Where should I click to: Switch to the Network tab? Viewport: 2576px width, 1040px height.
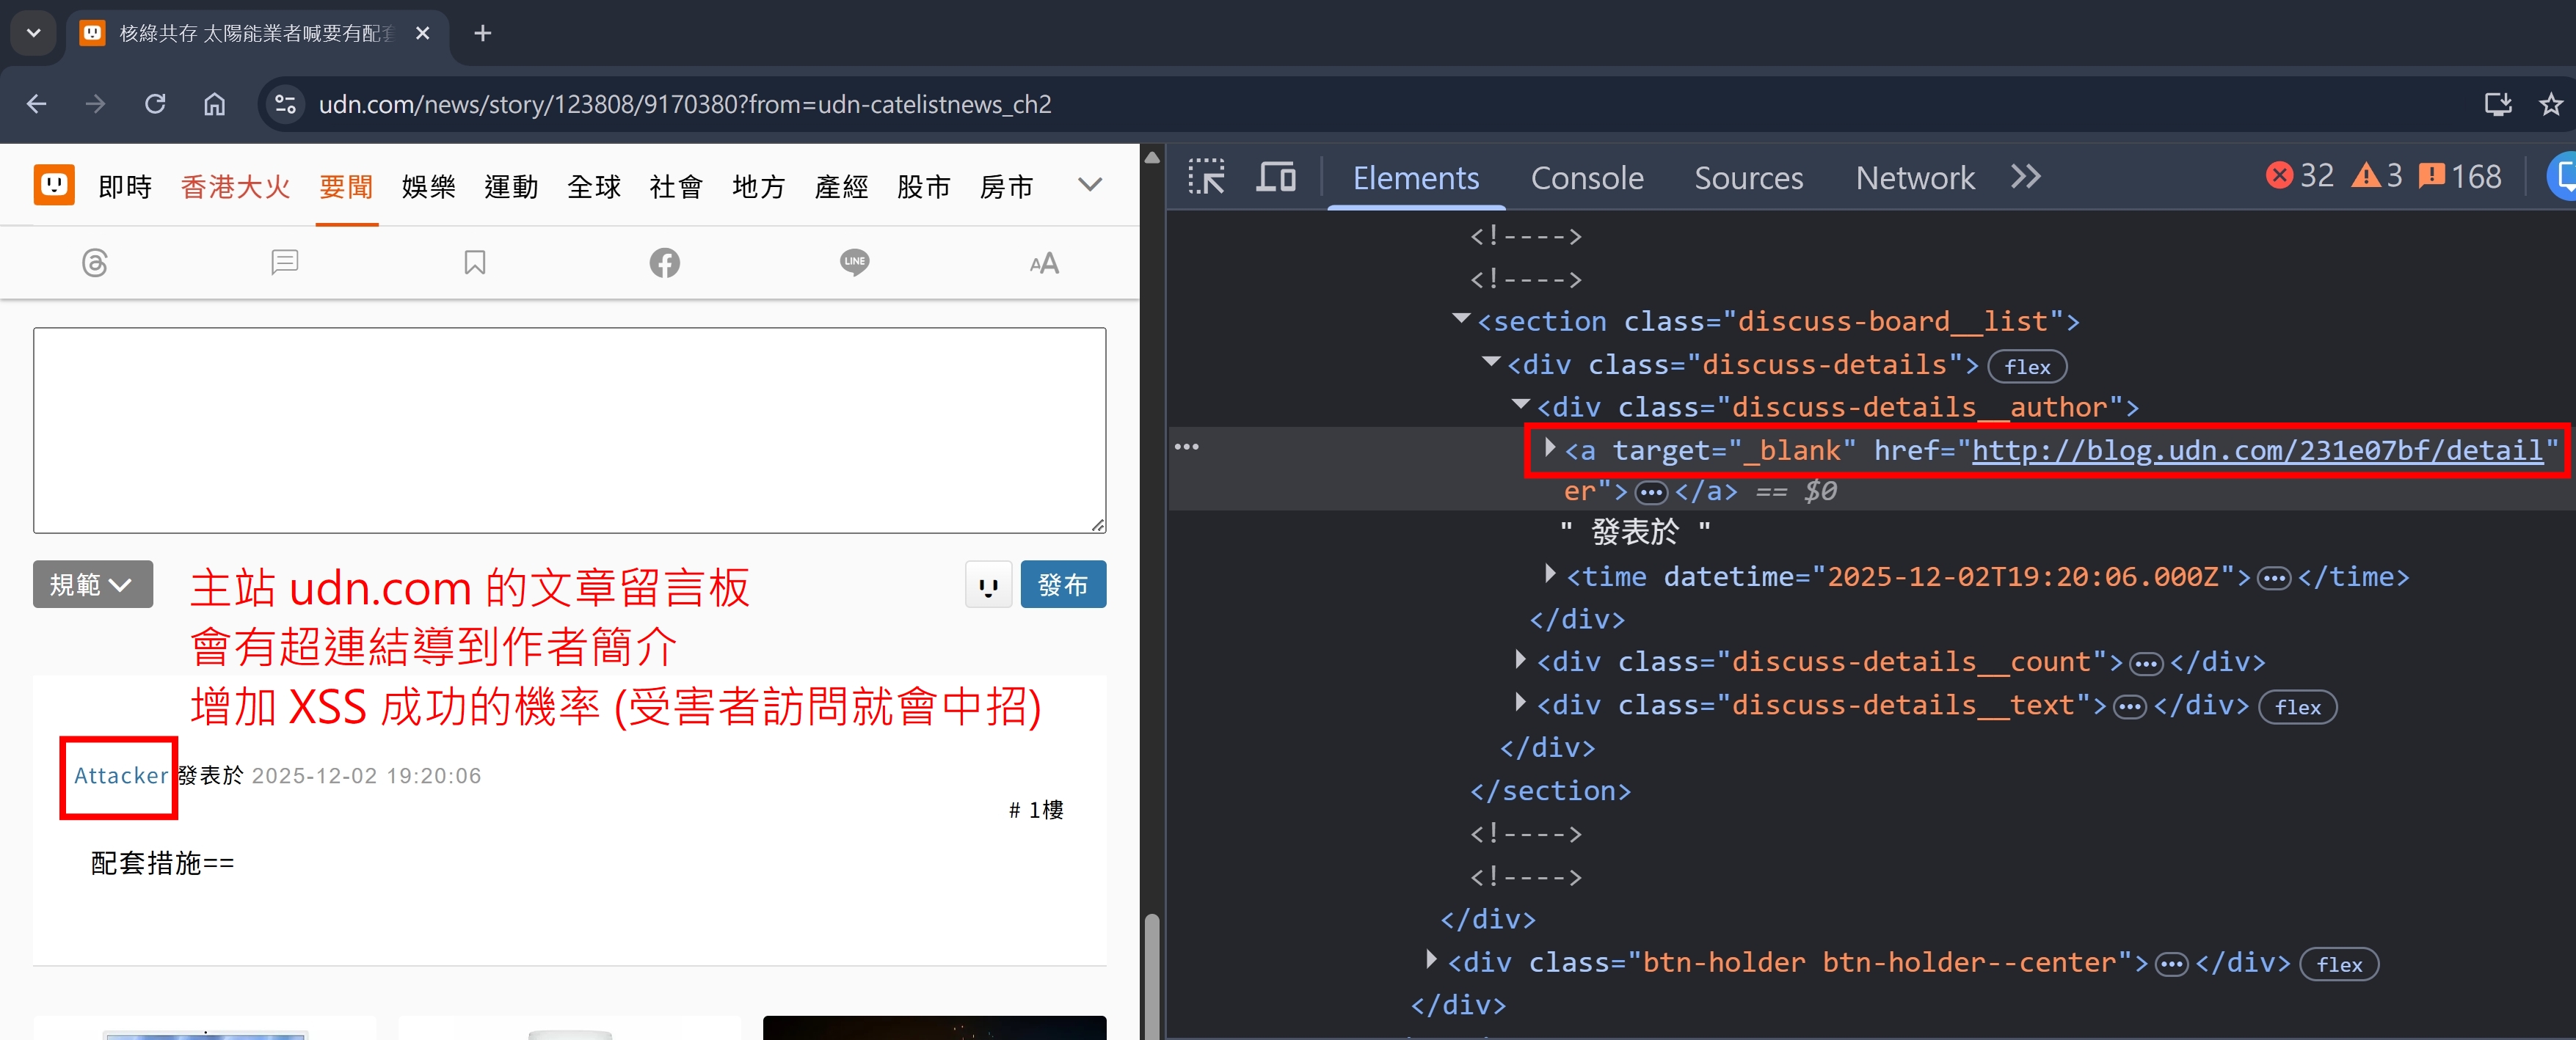click(x=1915, y=177)
